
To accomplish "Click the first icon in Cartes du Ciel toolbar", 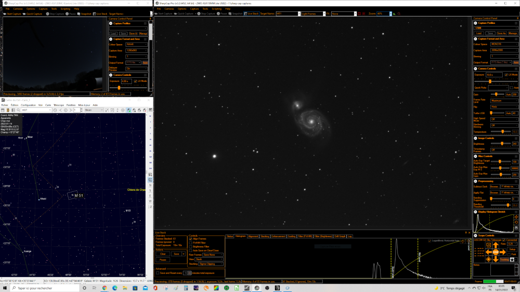I will coord(3,110).
